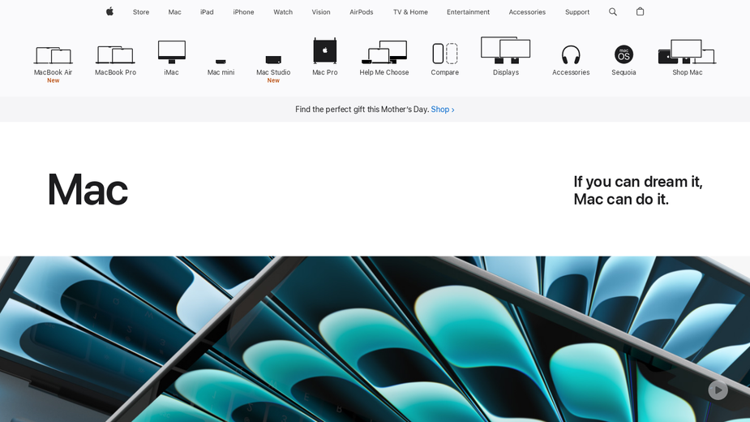Click the Help Me Choose icon

click(x=384, y=52)
